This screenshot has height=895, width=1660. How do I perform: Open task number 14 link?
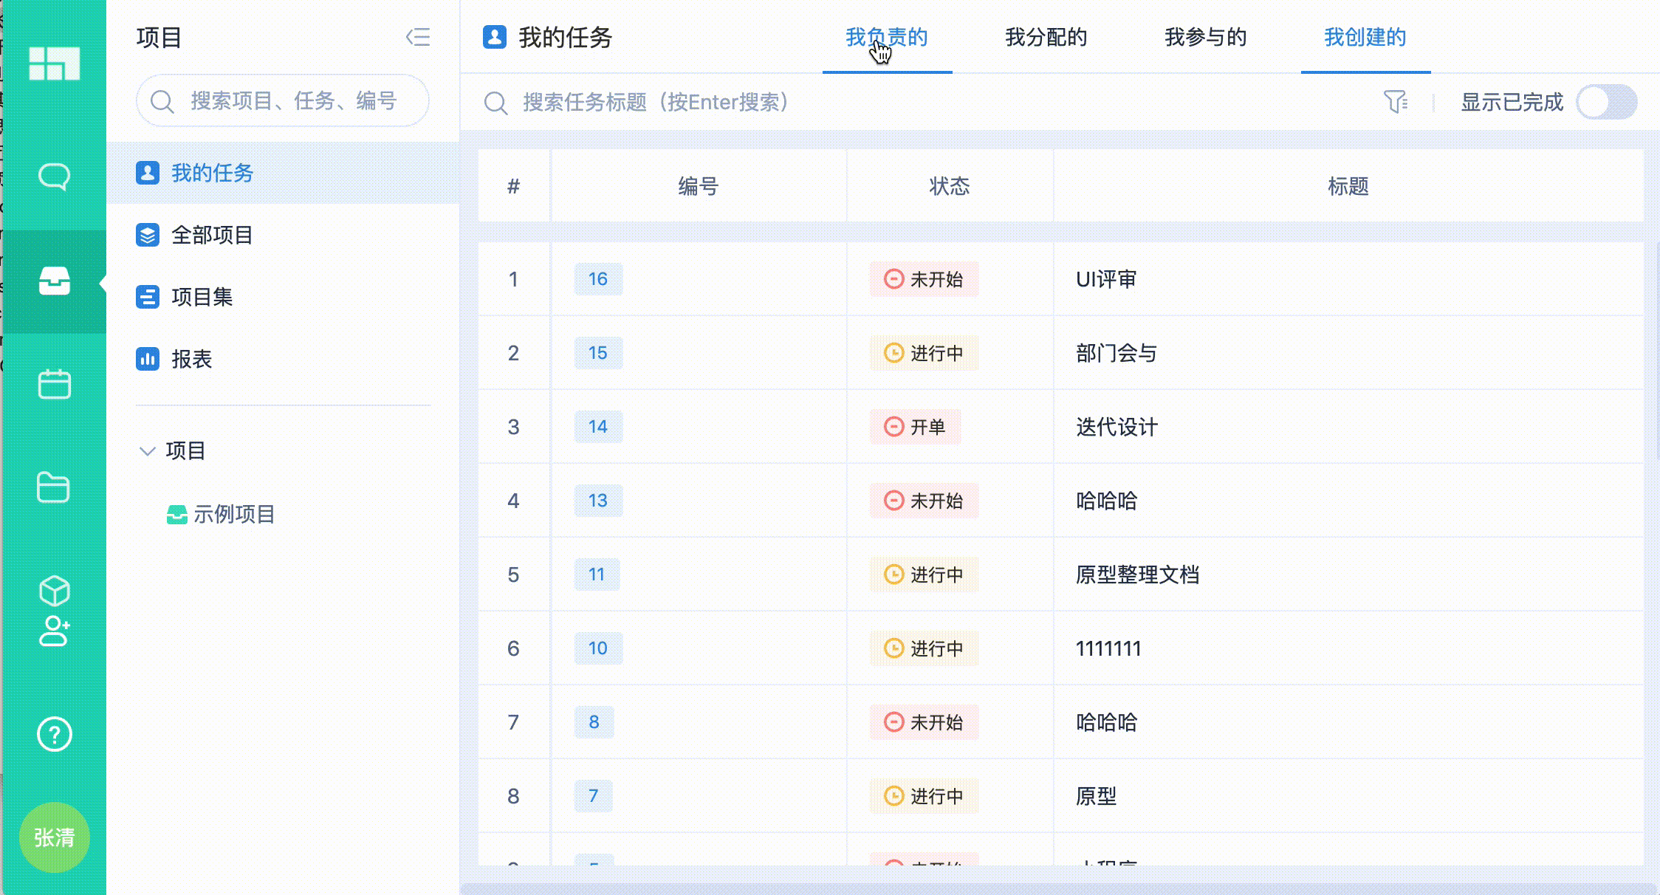click(597, 427)
